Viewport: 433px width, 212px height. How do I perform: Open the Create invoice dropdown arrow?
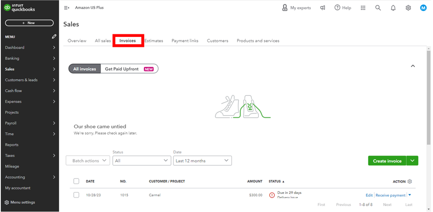413,161
